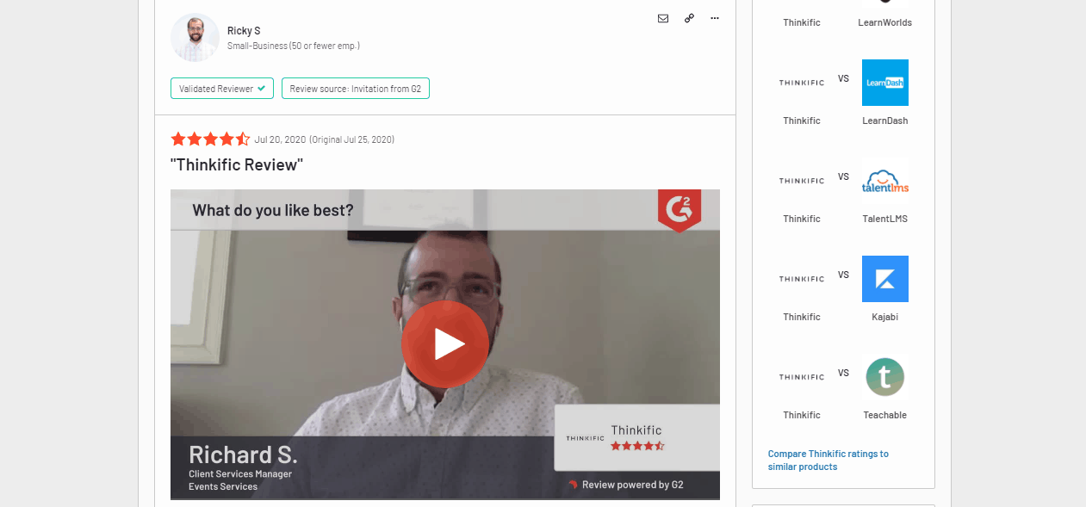1086x507 pixels.
Task: Click the Review source: Invitation from G2 badge
Action: (356, 89)
